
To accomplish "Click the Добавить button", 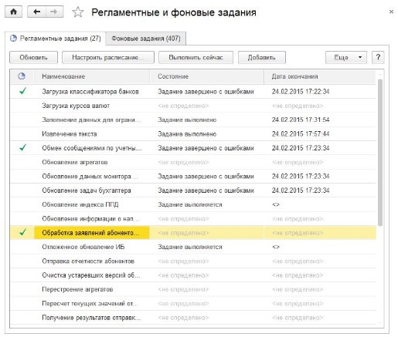I will click(x=262, y=57).
